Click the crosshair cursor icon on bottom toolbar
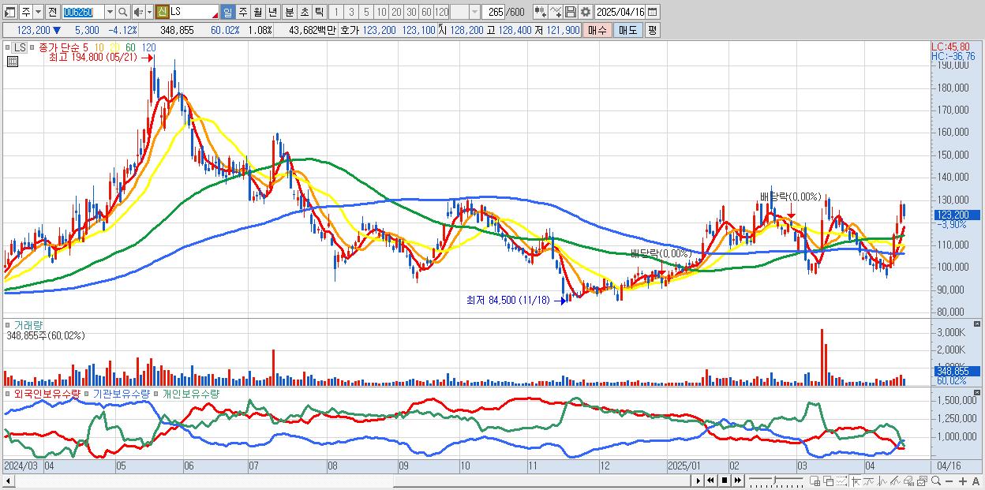This screenshot has width=985, height=490. [x=856, y=481]
